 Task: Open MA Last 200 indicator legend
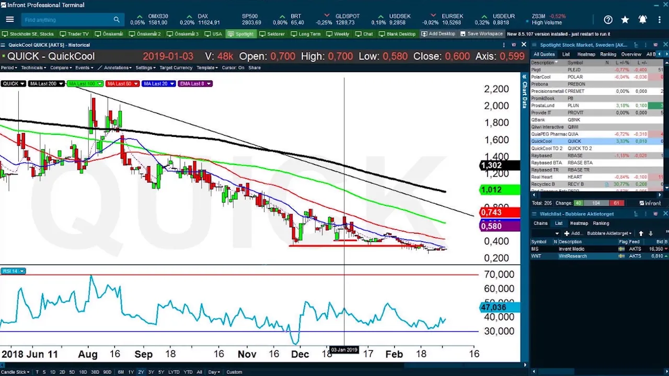point(46,84)
